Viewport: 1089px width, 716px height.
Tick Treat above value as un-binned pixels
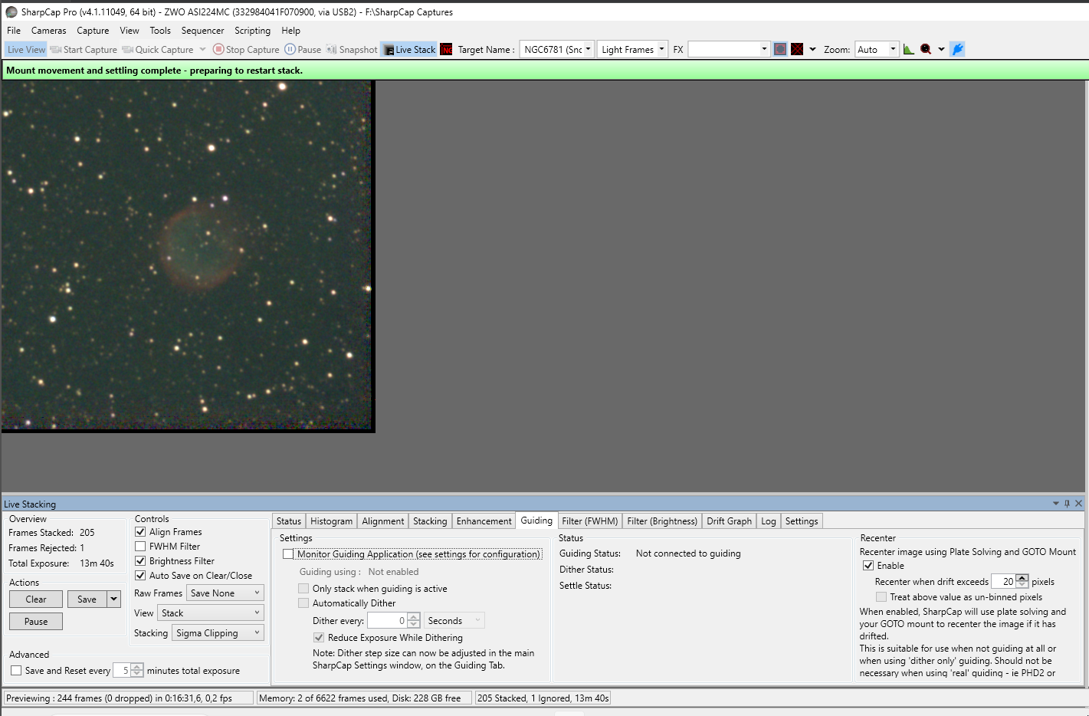881,596
